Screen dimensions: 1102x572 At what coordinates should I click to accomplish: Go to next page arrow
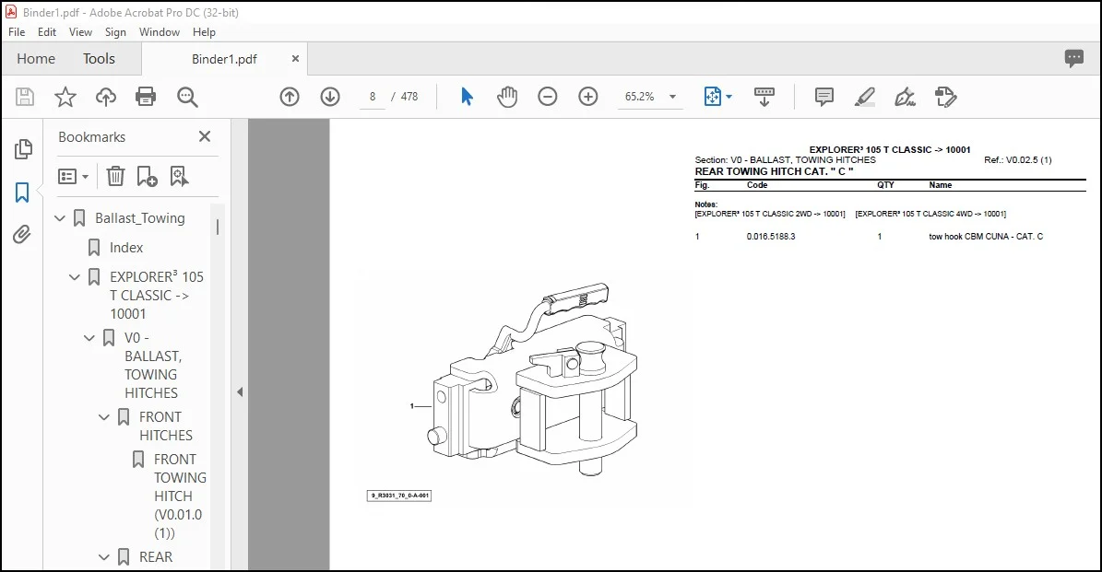(330, 97)
